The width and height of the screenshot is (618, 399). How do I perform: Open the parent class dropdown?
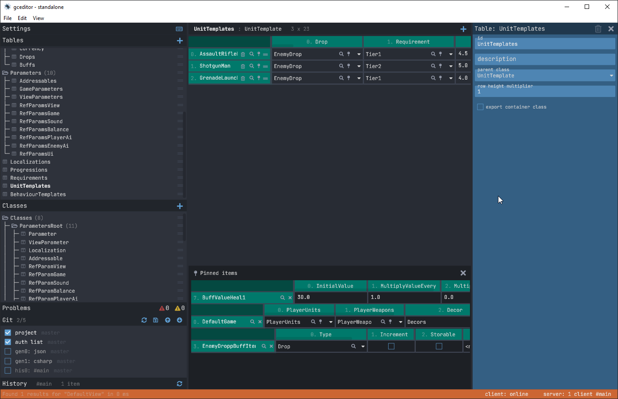[611, 76]
